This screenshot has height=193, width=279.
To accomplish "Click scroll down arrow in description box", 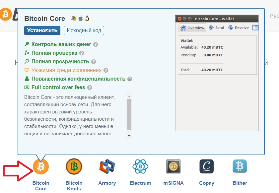I will (x=129, y=136).
